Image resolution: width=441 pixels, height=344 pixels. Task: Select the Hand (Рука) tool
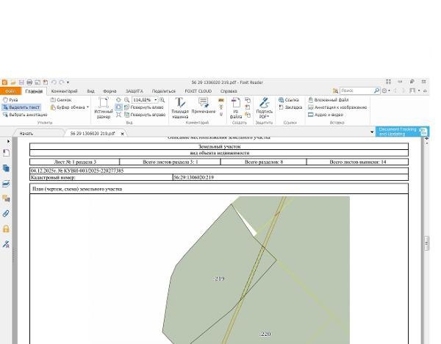[x=10, y=100]
